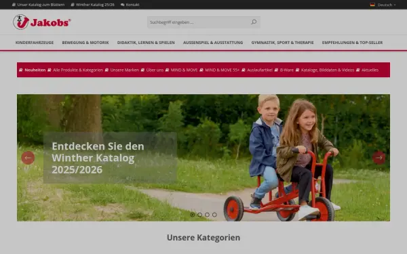Click the German flag icon

point(372,5)
